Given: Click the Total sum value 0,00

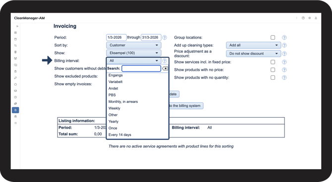Looking at the screenshot, I should tap(98, 134).
